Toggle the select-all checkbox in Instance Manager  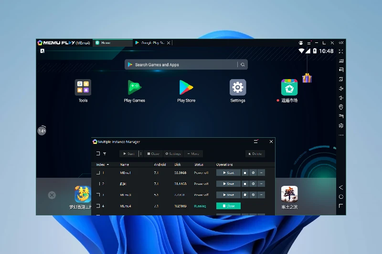click(x=98, y=154)
